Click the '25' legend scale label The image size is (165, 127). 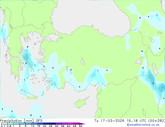(x=50, y=126)
